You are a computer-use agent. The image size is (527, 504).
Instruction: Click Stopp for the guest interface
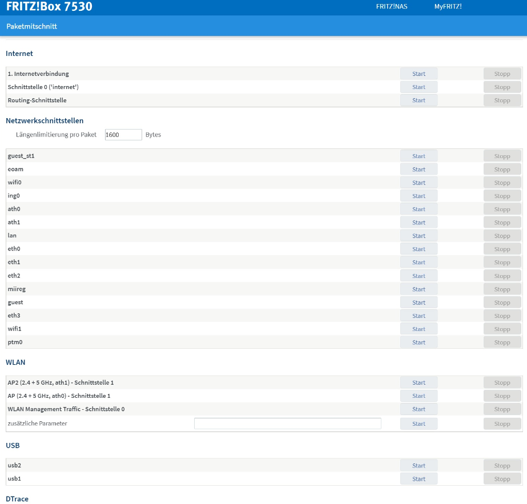click(x=502, y=303)
